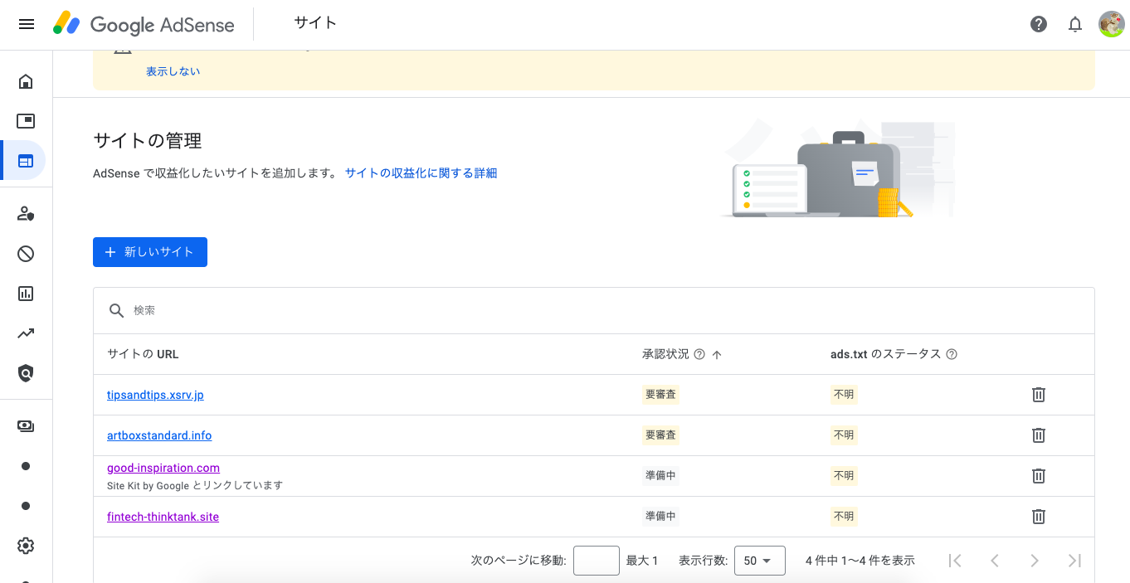This screenshot has width=1130, height=583.
Task: Click the 承認状況 column header
Action: pos(665,354)
